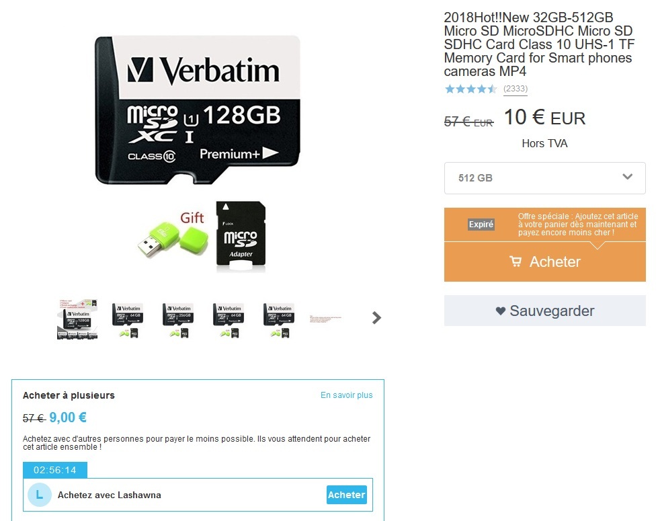Click the Expiré special offer banner

pos(544,225)
